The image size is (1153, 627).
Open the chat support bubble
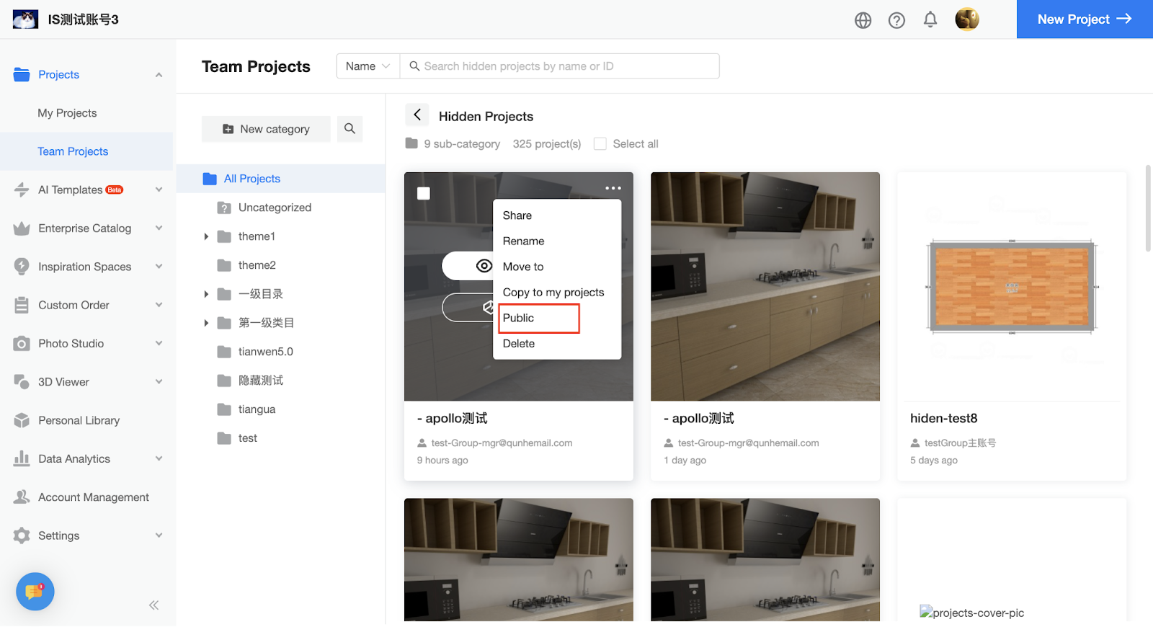click(x=35, y=592)
